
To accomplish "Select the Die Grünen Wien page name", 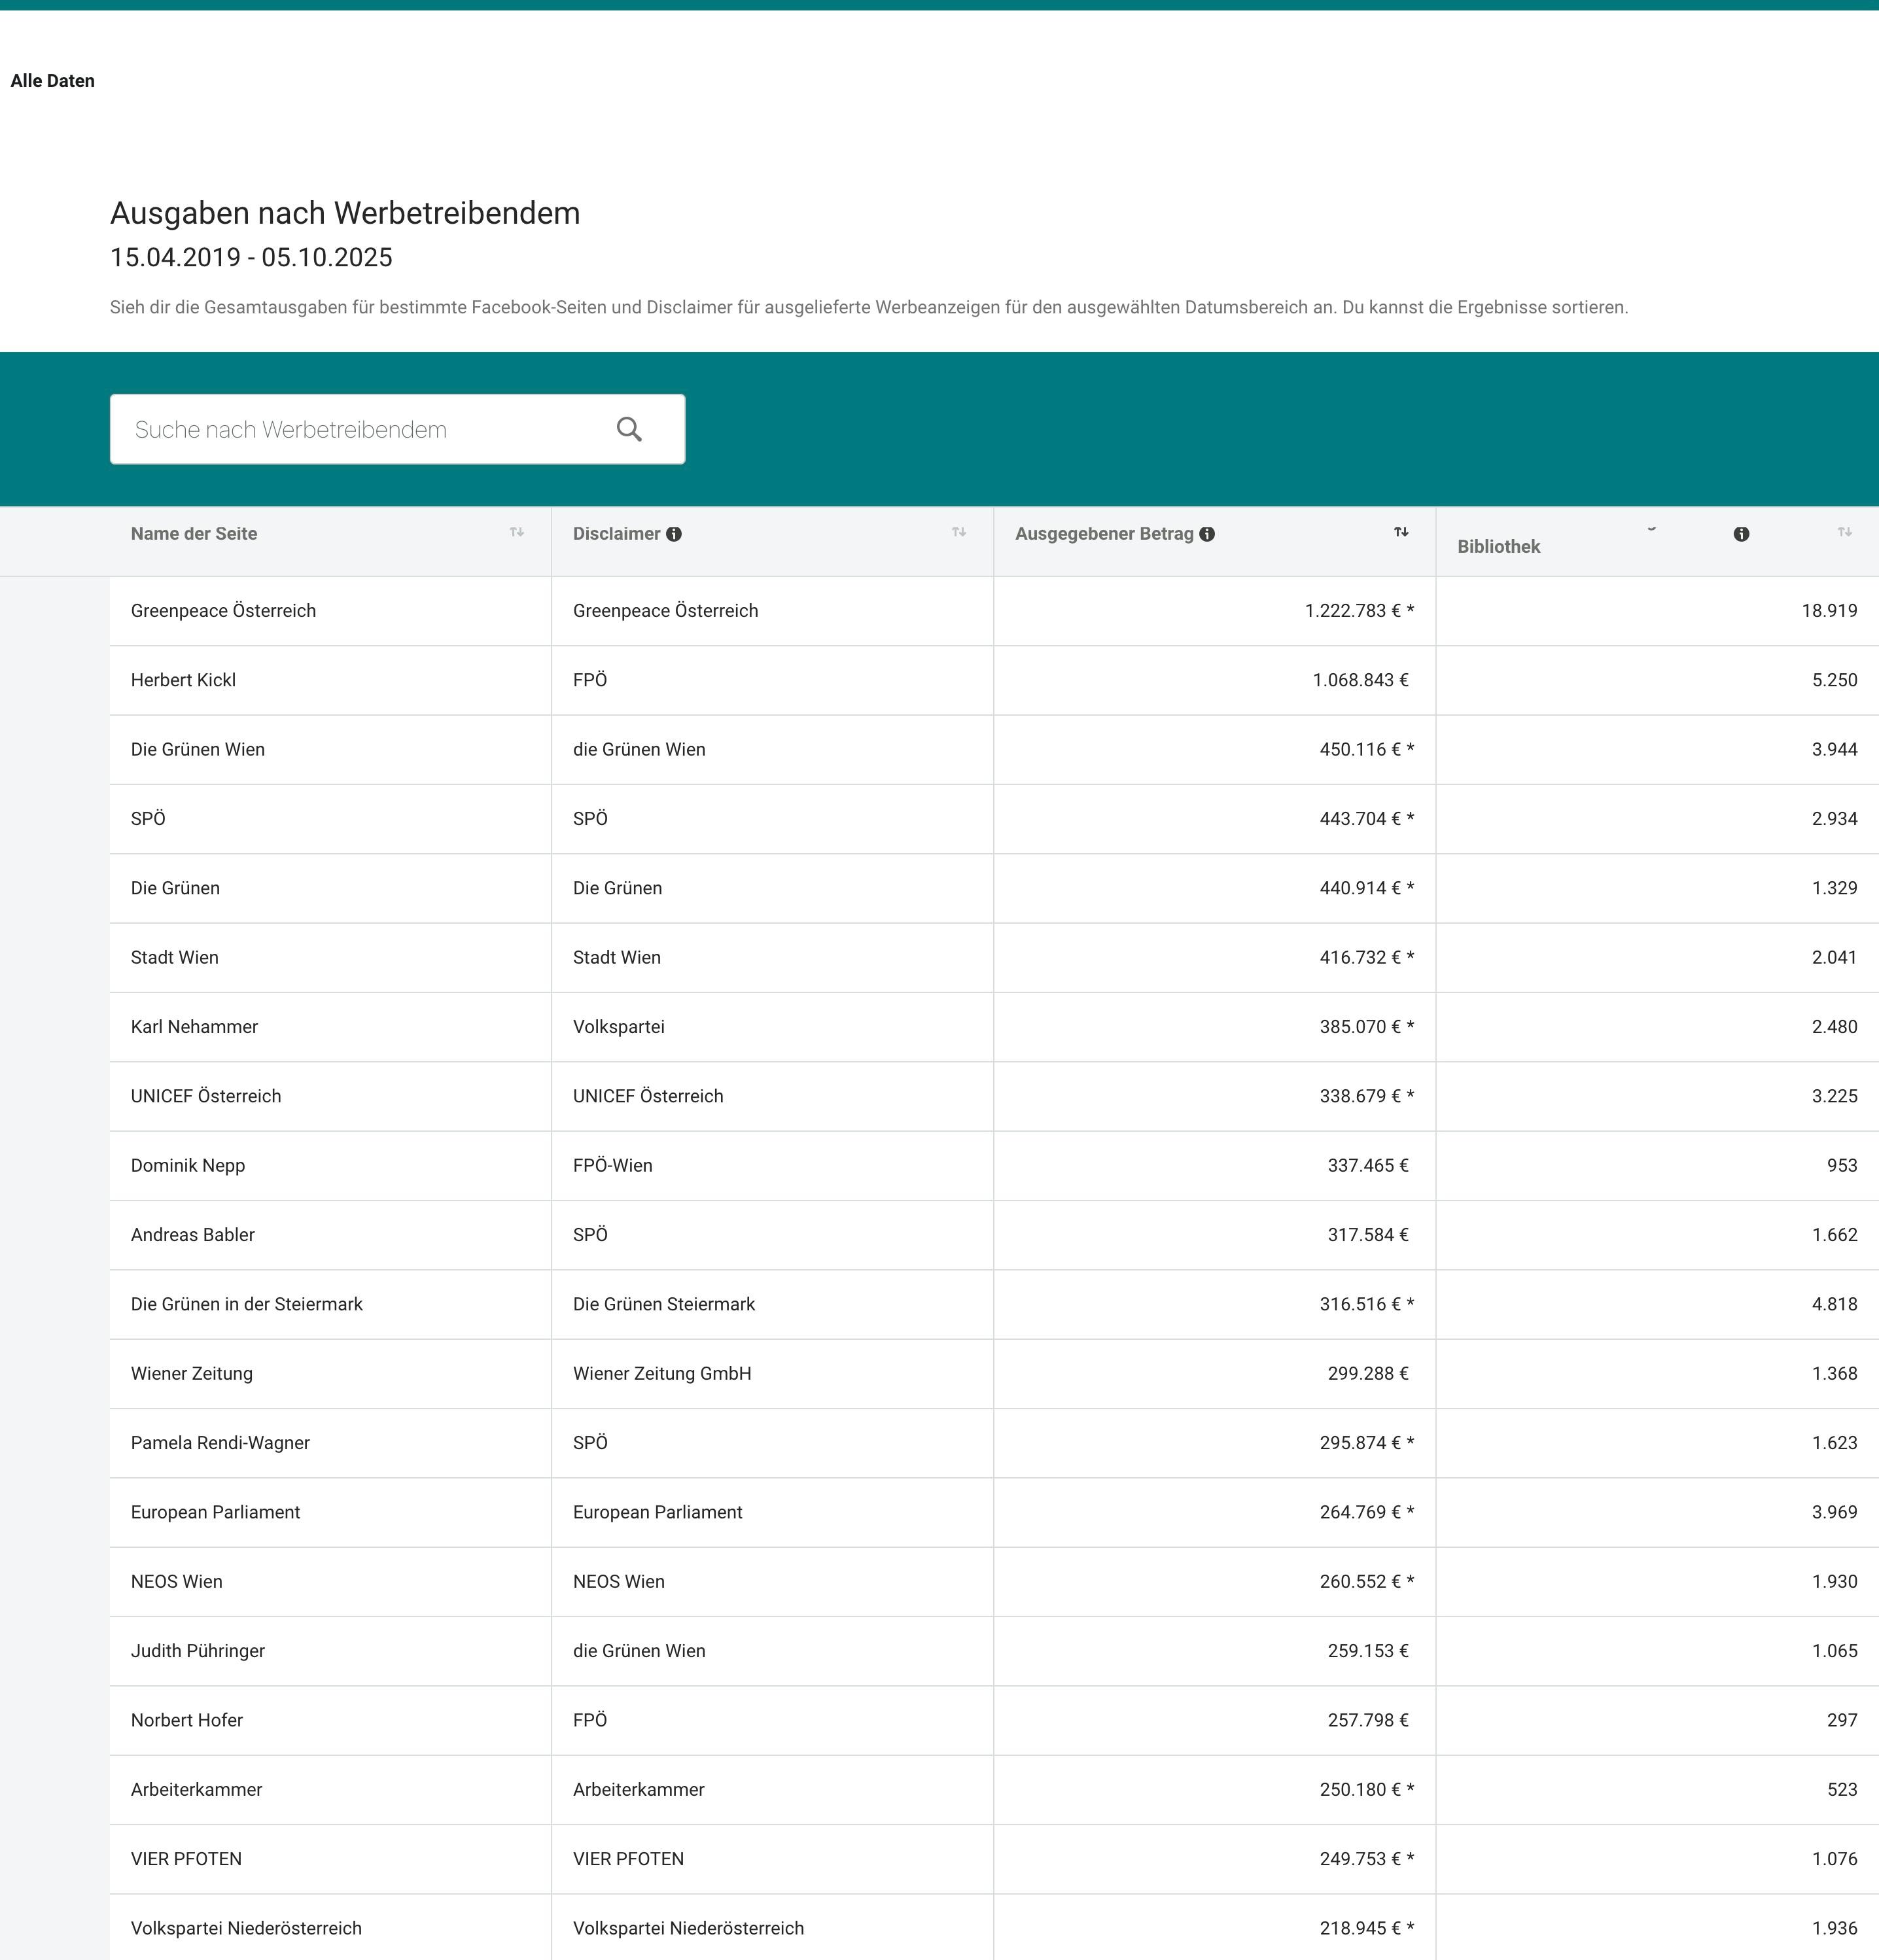I will pyautogui.click(x=198, y=750).
